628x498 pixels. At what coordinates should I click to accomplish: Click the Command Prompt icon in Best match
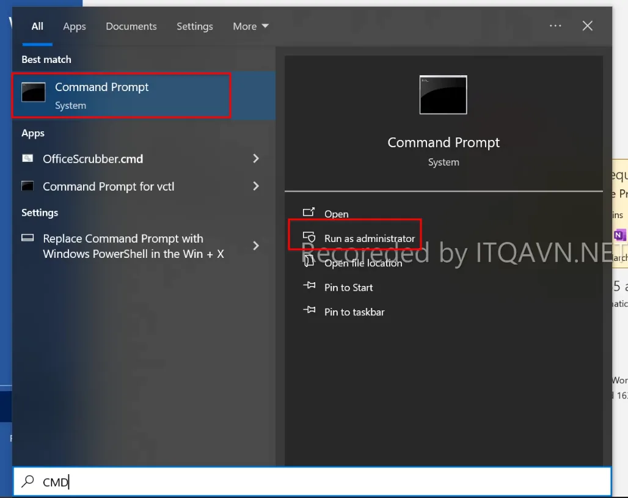point(34,92)
